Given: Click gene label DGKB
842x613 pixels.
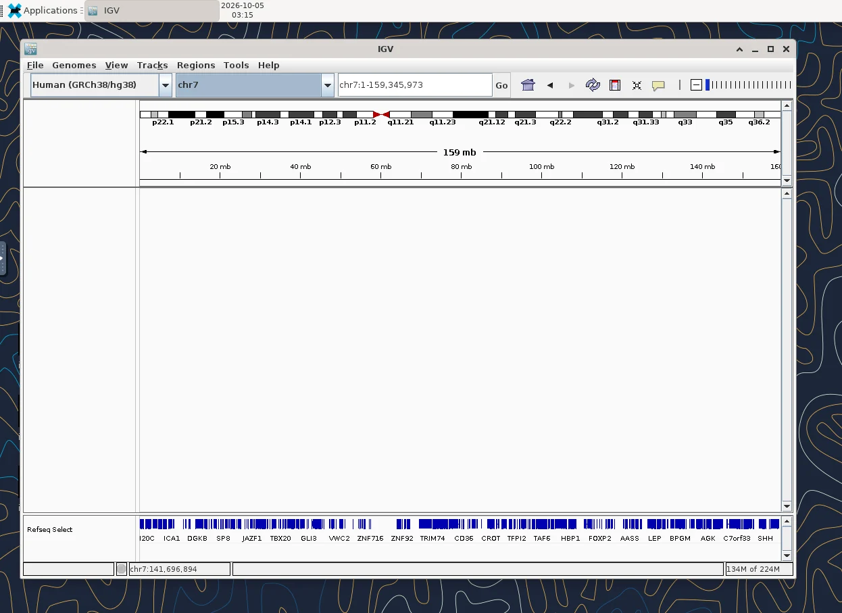Looking at the screenshot, I should [x=197, y=539].
